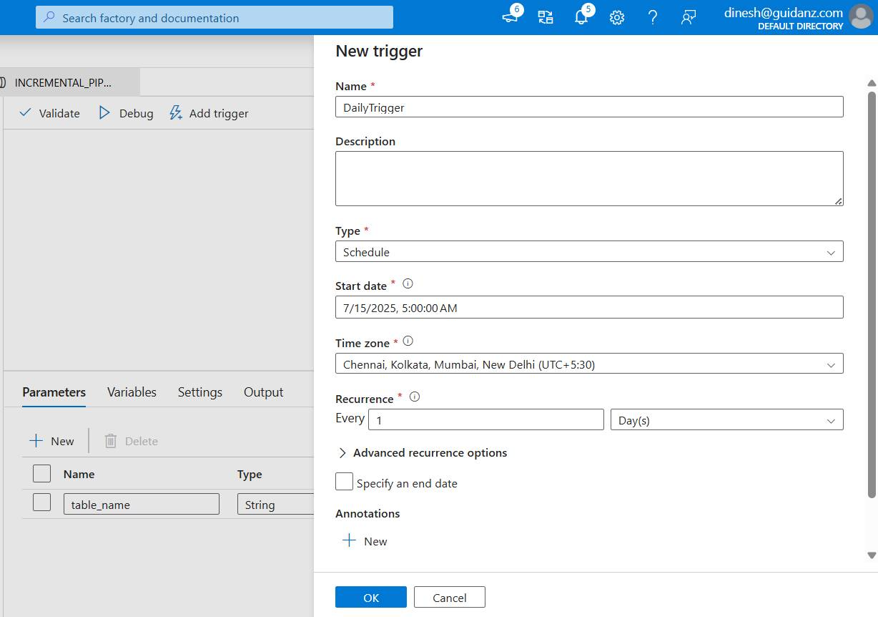
Task: Click the scrollbar down arrow in the trigger panel
Action: [872, 555]
